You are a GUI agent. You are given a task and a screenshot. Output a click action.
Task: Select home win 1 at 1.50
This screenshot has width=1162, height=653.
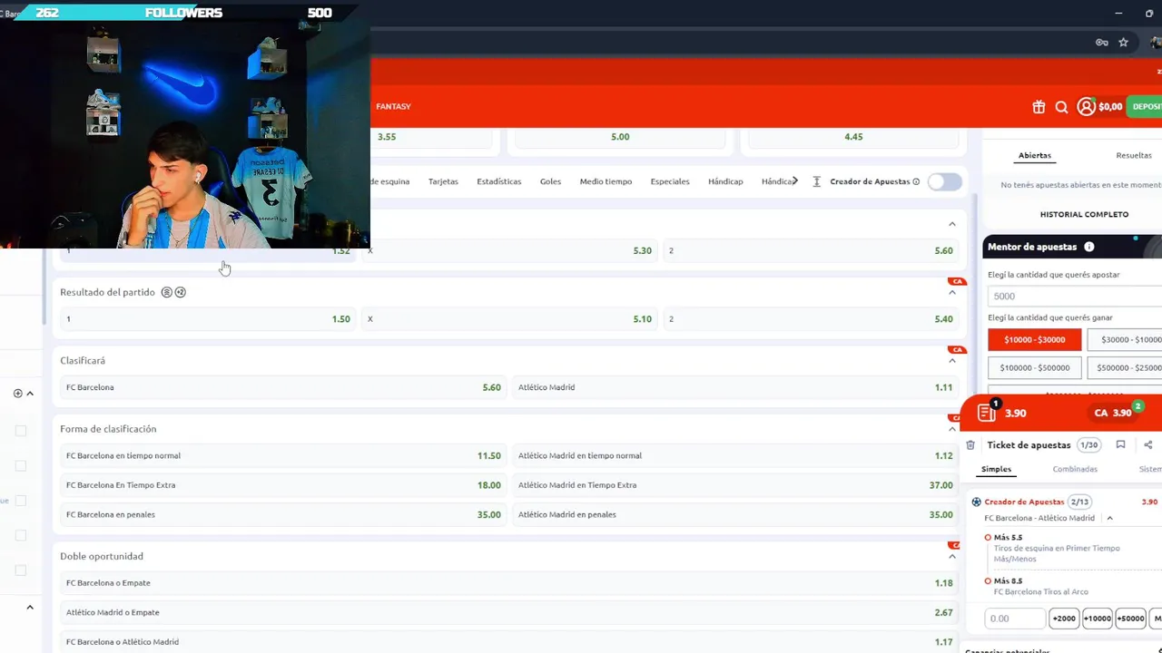207,319
